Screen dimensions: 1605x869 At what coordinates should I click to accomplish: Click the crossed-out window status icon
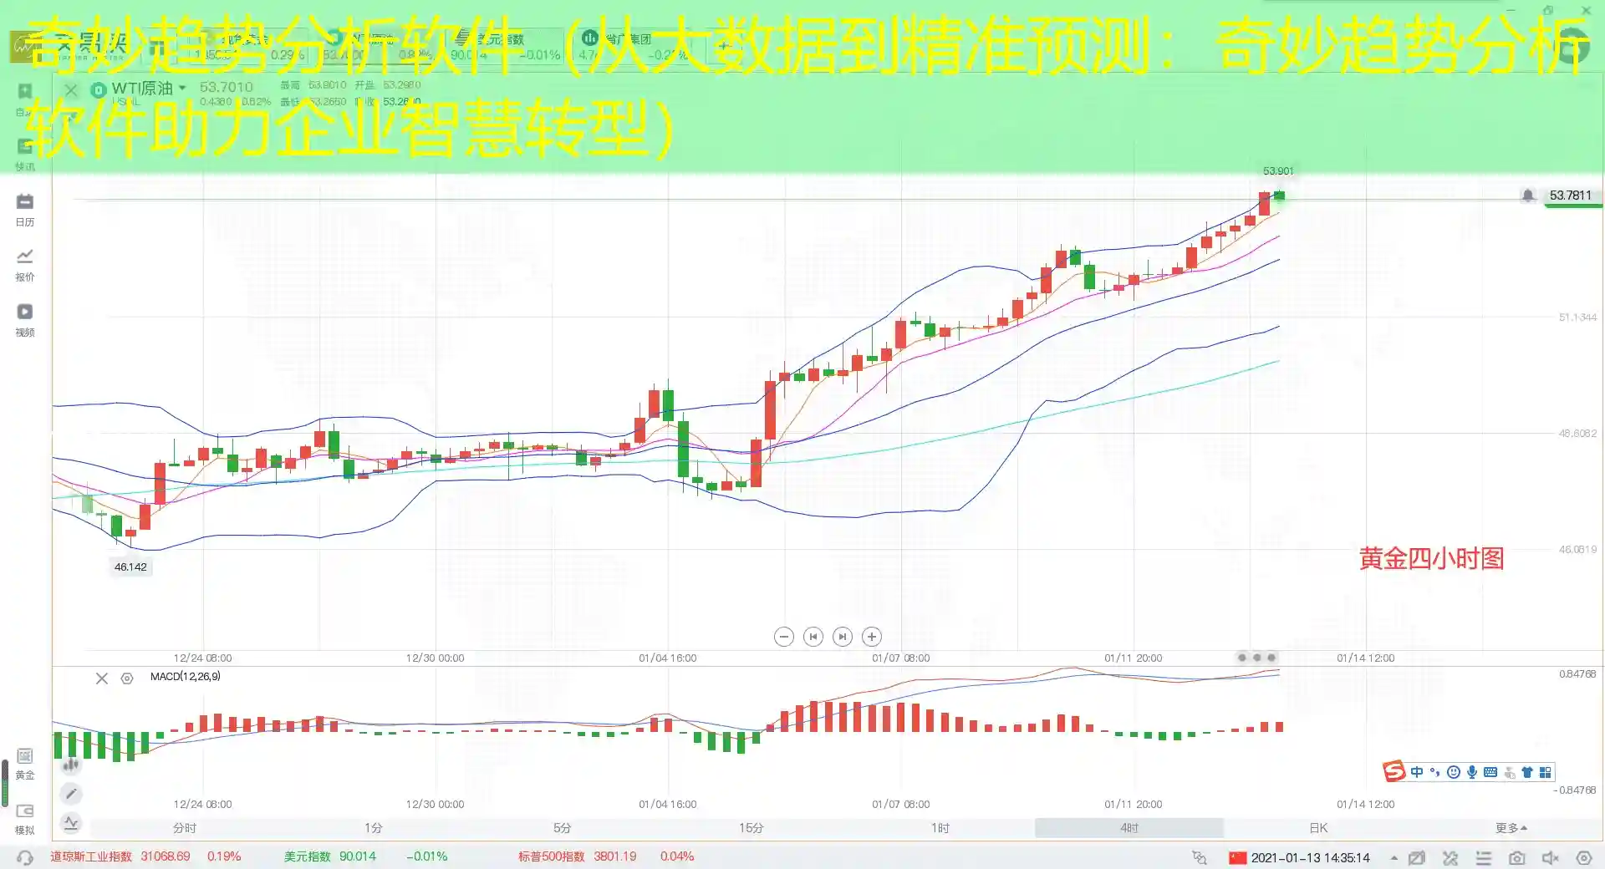click(x=1416, y=858)
